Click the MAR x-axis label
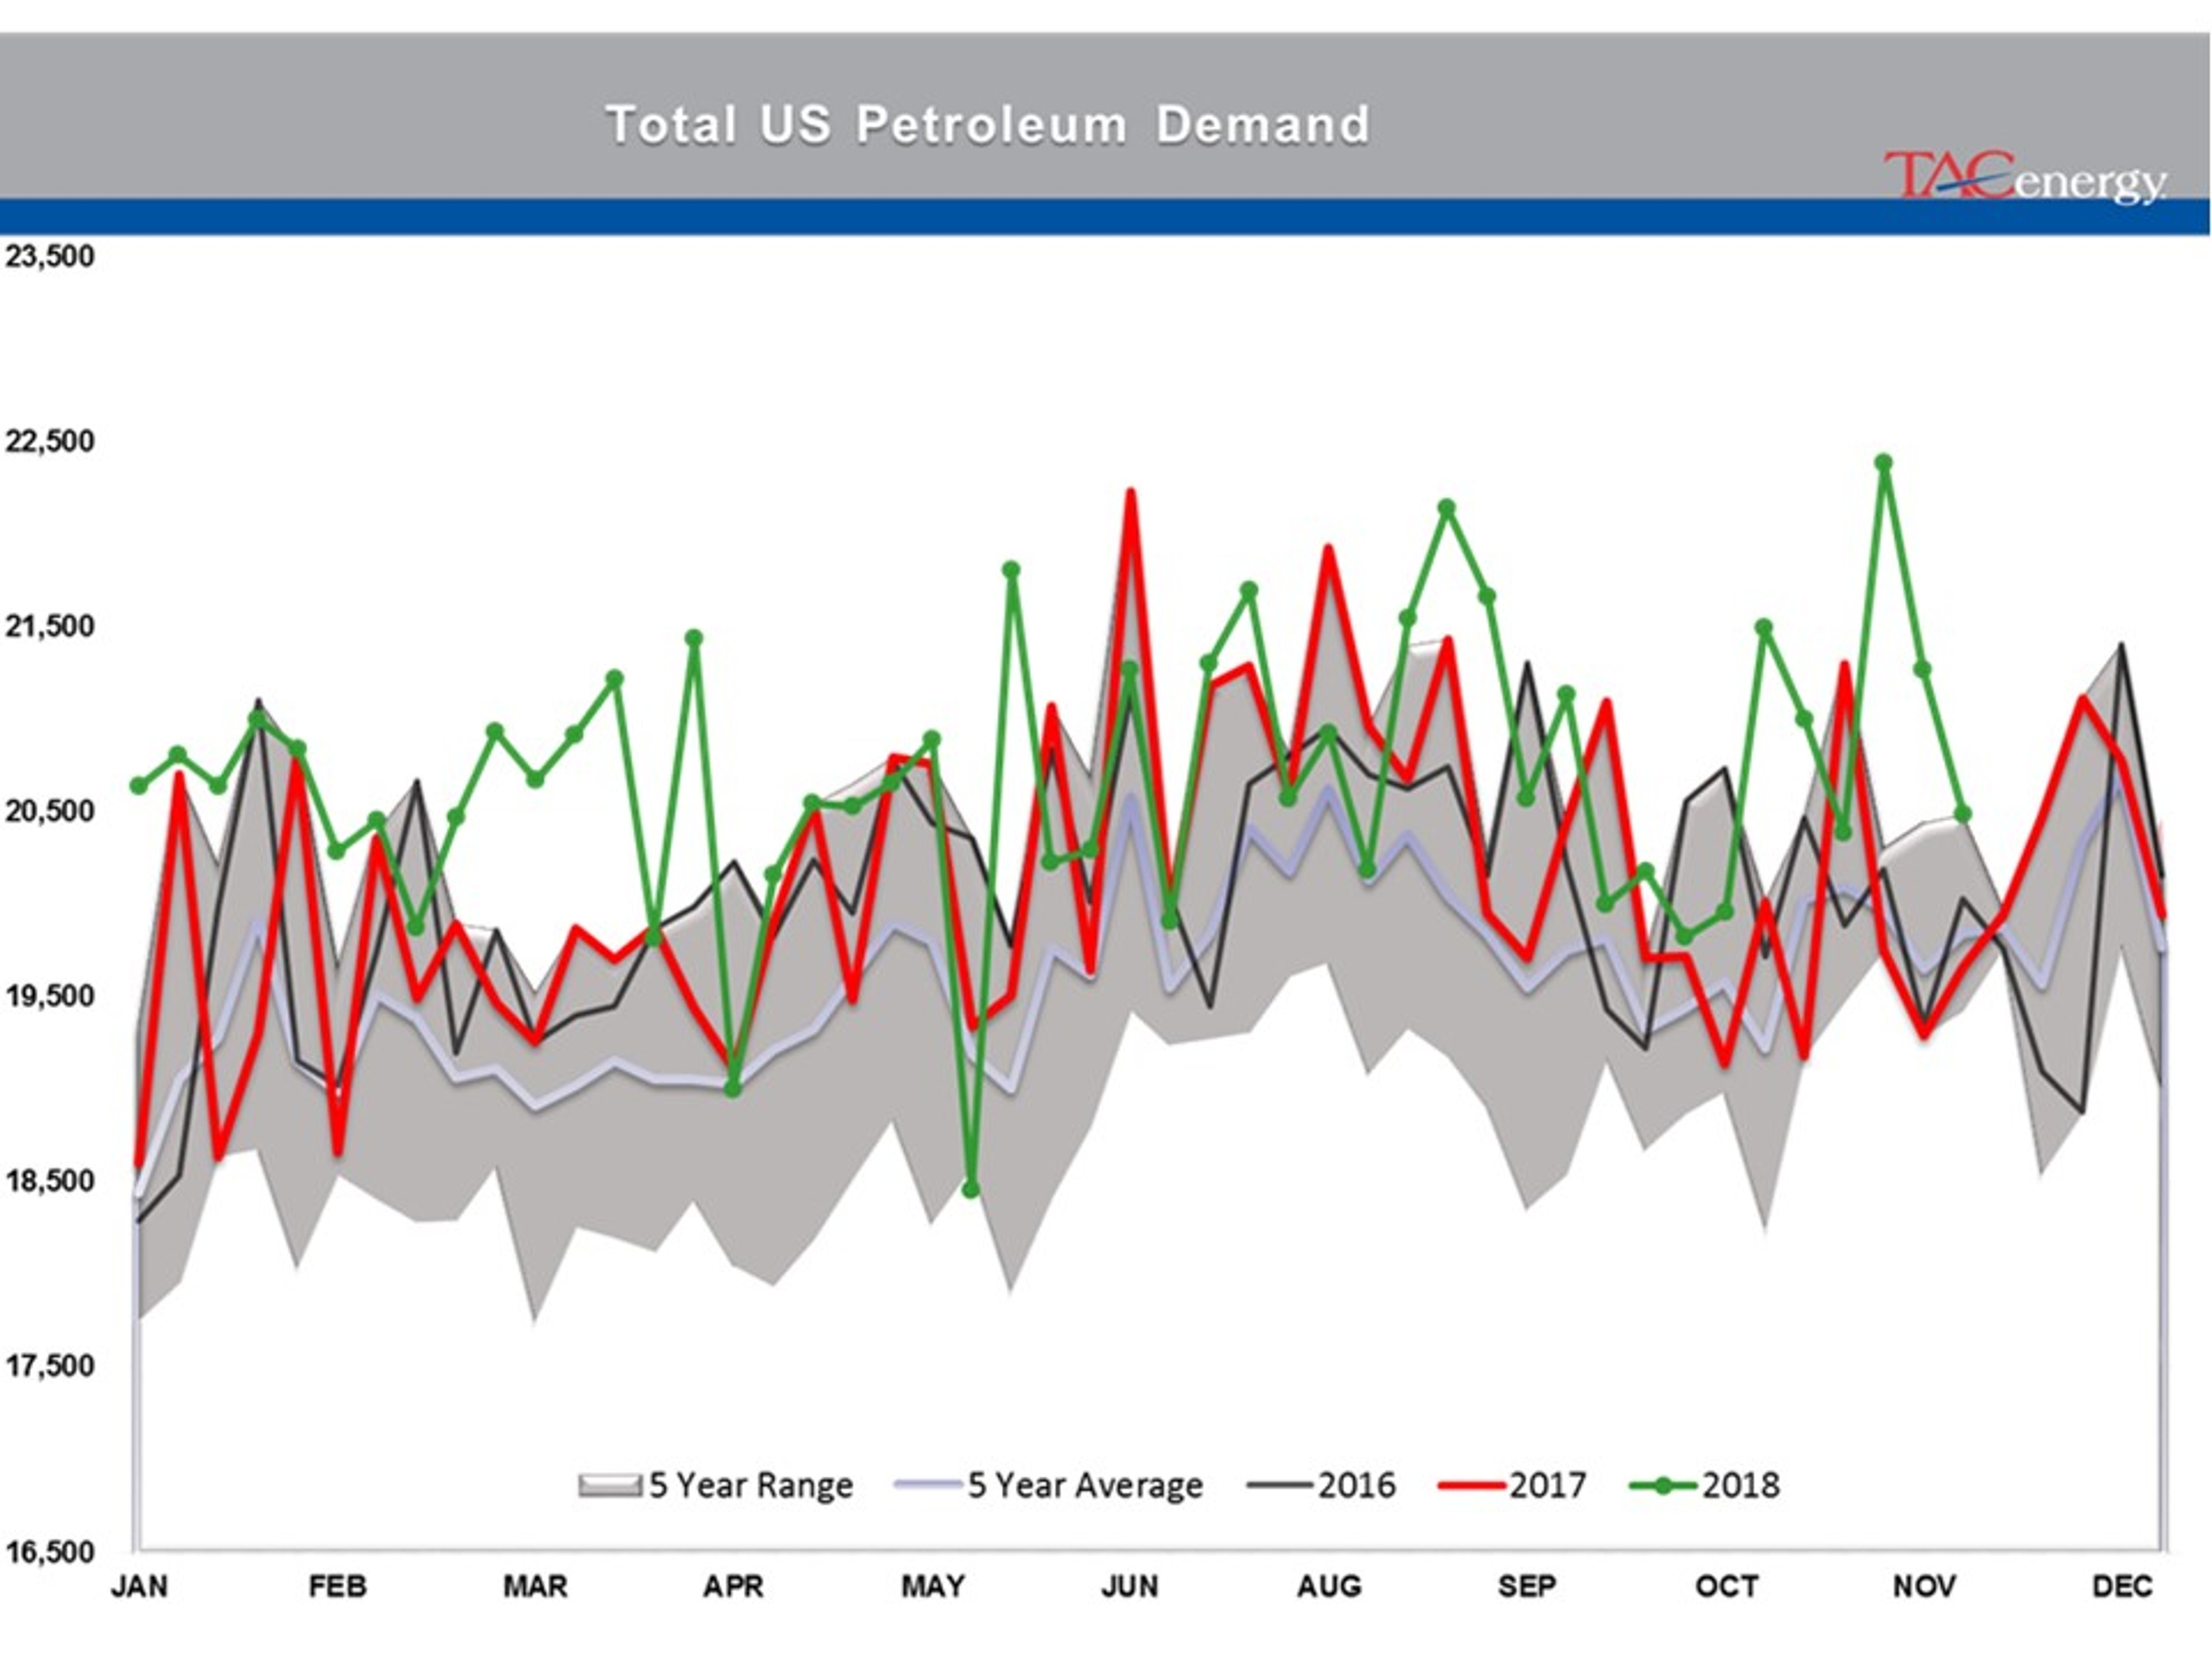 pos(535,1587)
